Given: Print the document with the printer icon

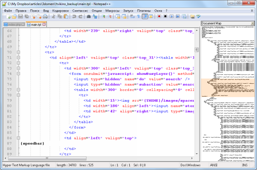Looking at the screenshot, I should (x=45, y=16).
